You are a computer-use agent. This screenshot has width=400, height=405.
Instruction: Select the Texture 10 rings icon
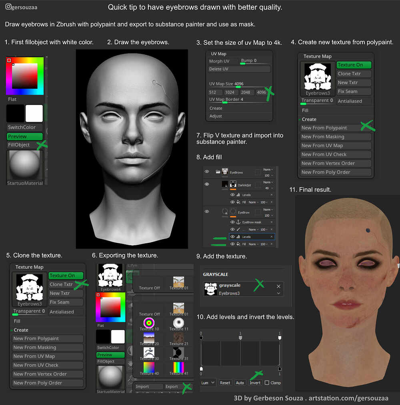[149, 322]
